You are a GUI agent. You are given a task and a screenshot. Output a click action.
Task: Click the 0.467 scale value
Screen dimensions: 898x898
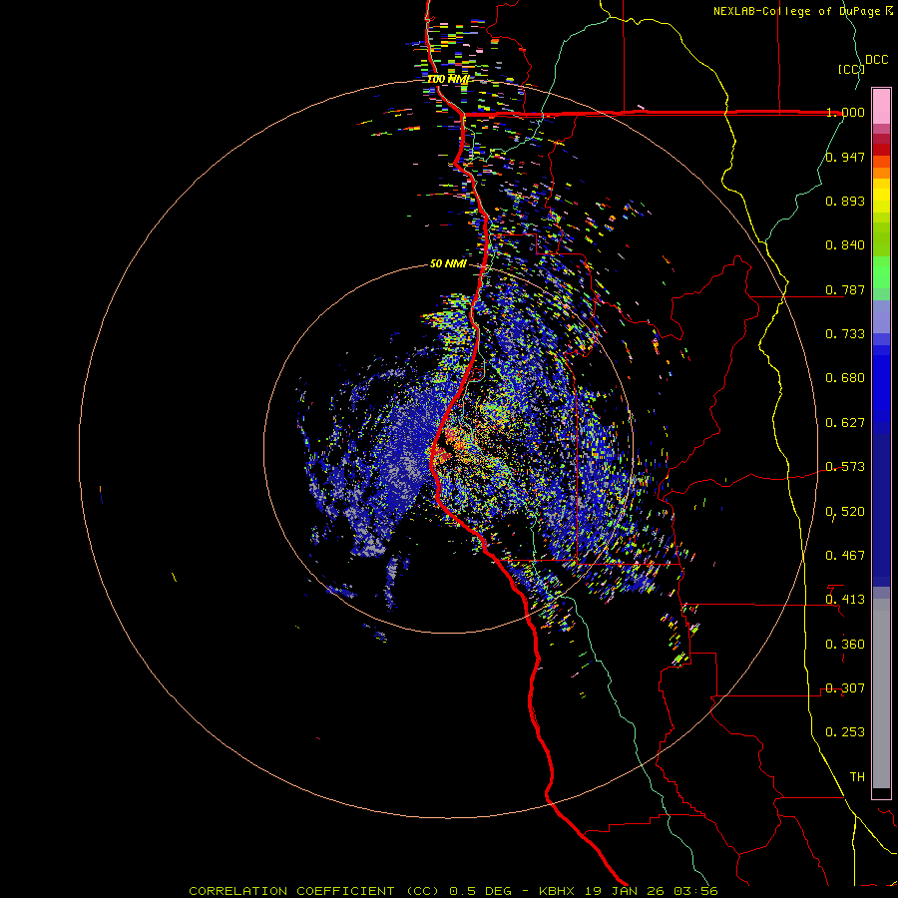pos(845,556)
